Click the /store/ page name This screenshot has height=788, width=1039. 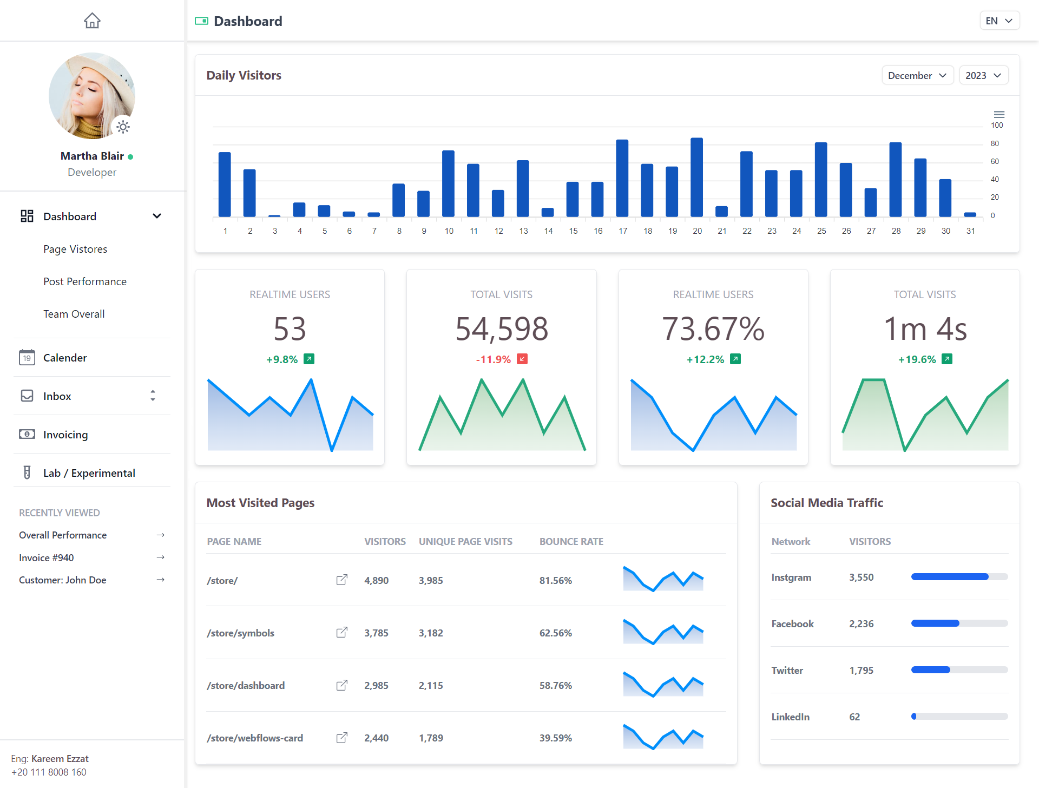222,580
